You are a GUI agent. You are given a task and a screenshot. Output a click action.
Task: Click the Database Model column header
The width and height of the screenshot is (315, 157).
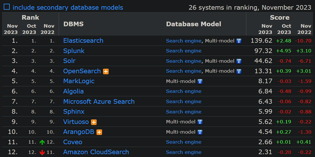[194, 24]
